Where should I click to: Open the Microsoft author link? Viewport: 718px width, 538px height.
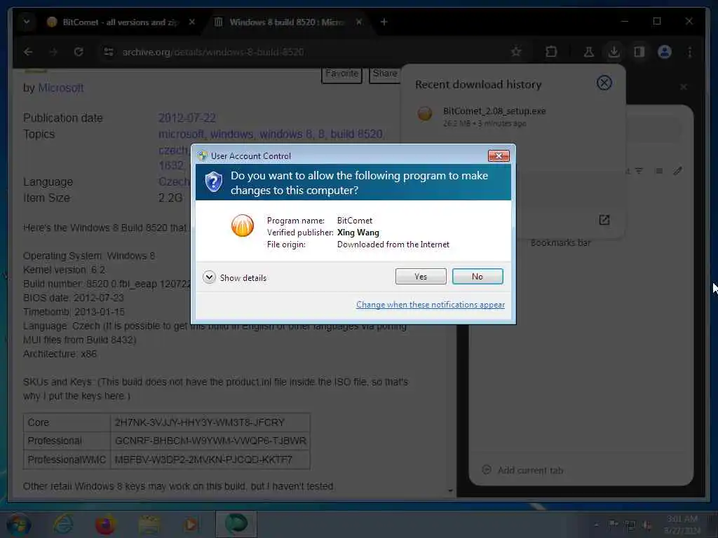point(60,88)
